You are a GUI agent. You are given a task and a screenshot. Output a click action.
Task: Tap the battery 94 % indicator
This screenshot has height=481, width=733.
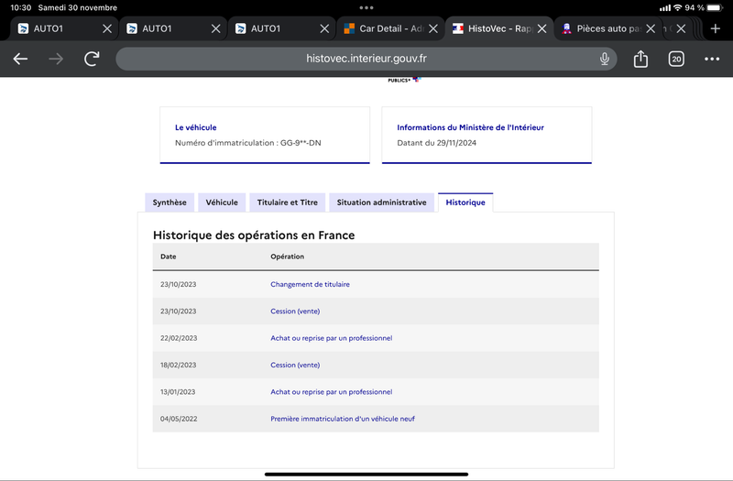pos(704,7)
